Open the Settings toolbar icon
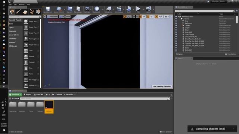The image size is (239, 134). pyautogui.click(x=87, y=9)
